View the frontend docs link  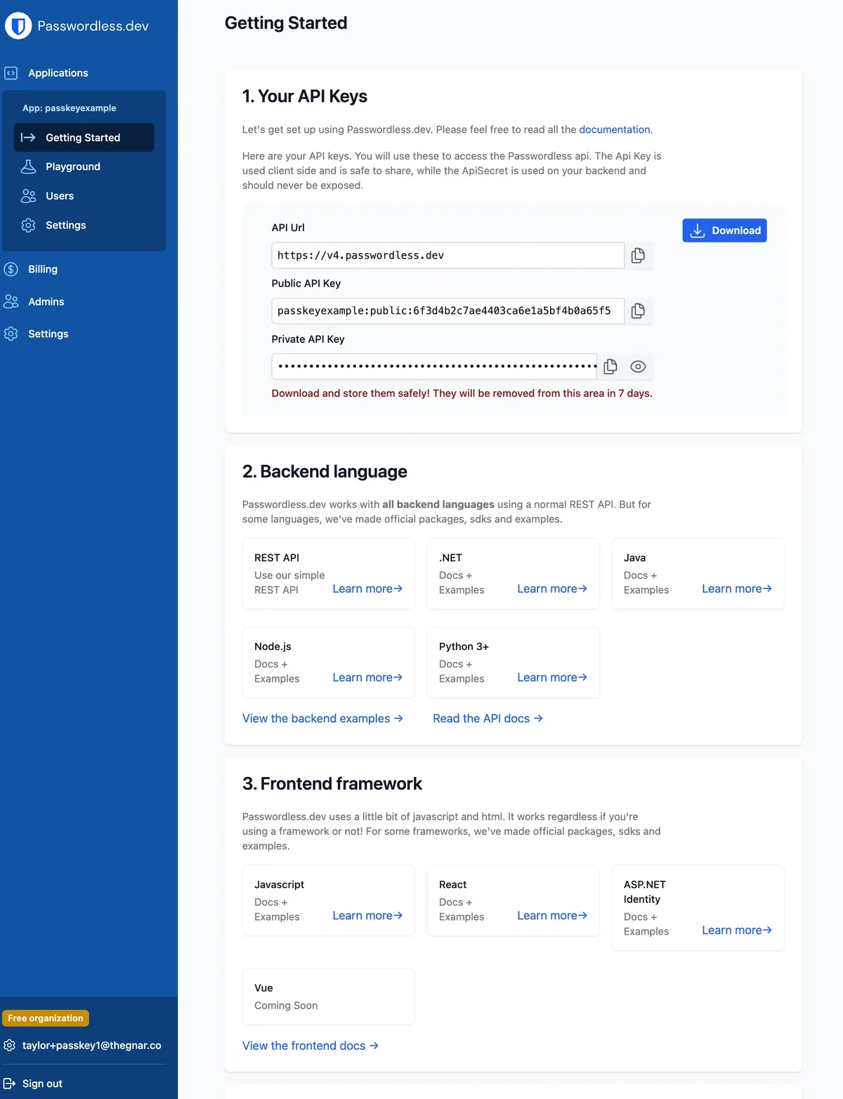pos(311,1046)
